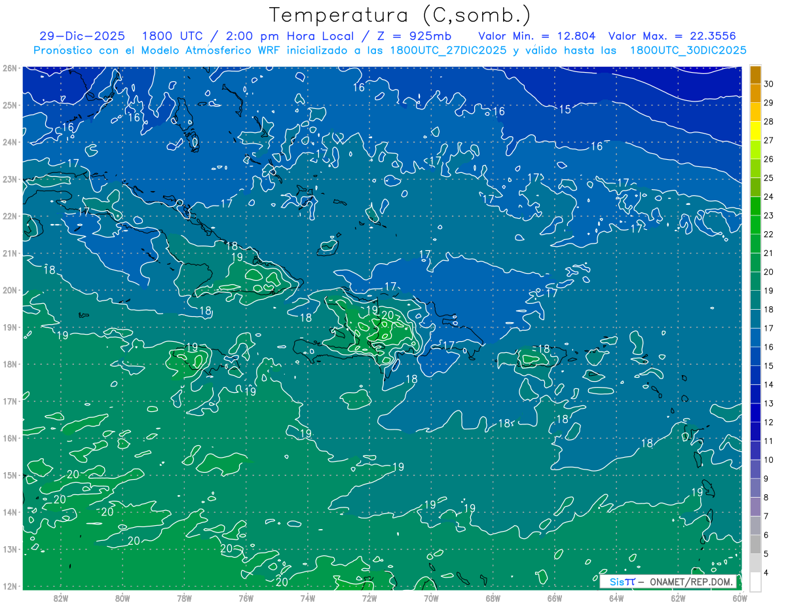Click the "22N" latitude axis label
The width and height of the screenshot is (786, 607).
[9, 216]
